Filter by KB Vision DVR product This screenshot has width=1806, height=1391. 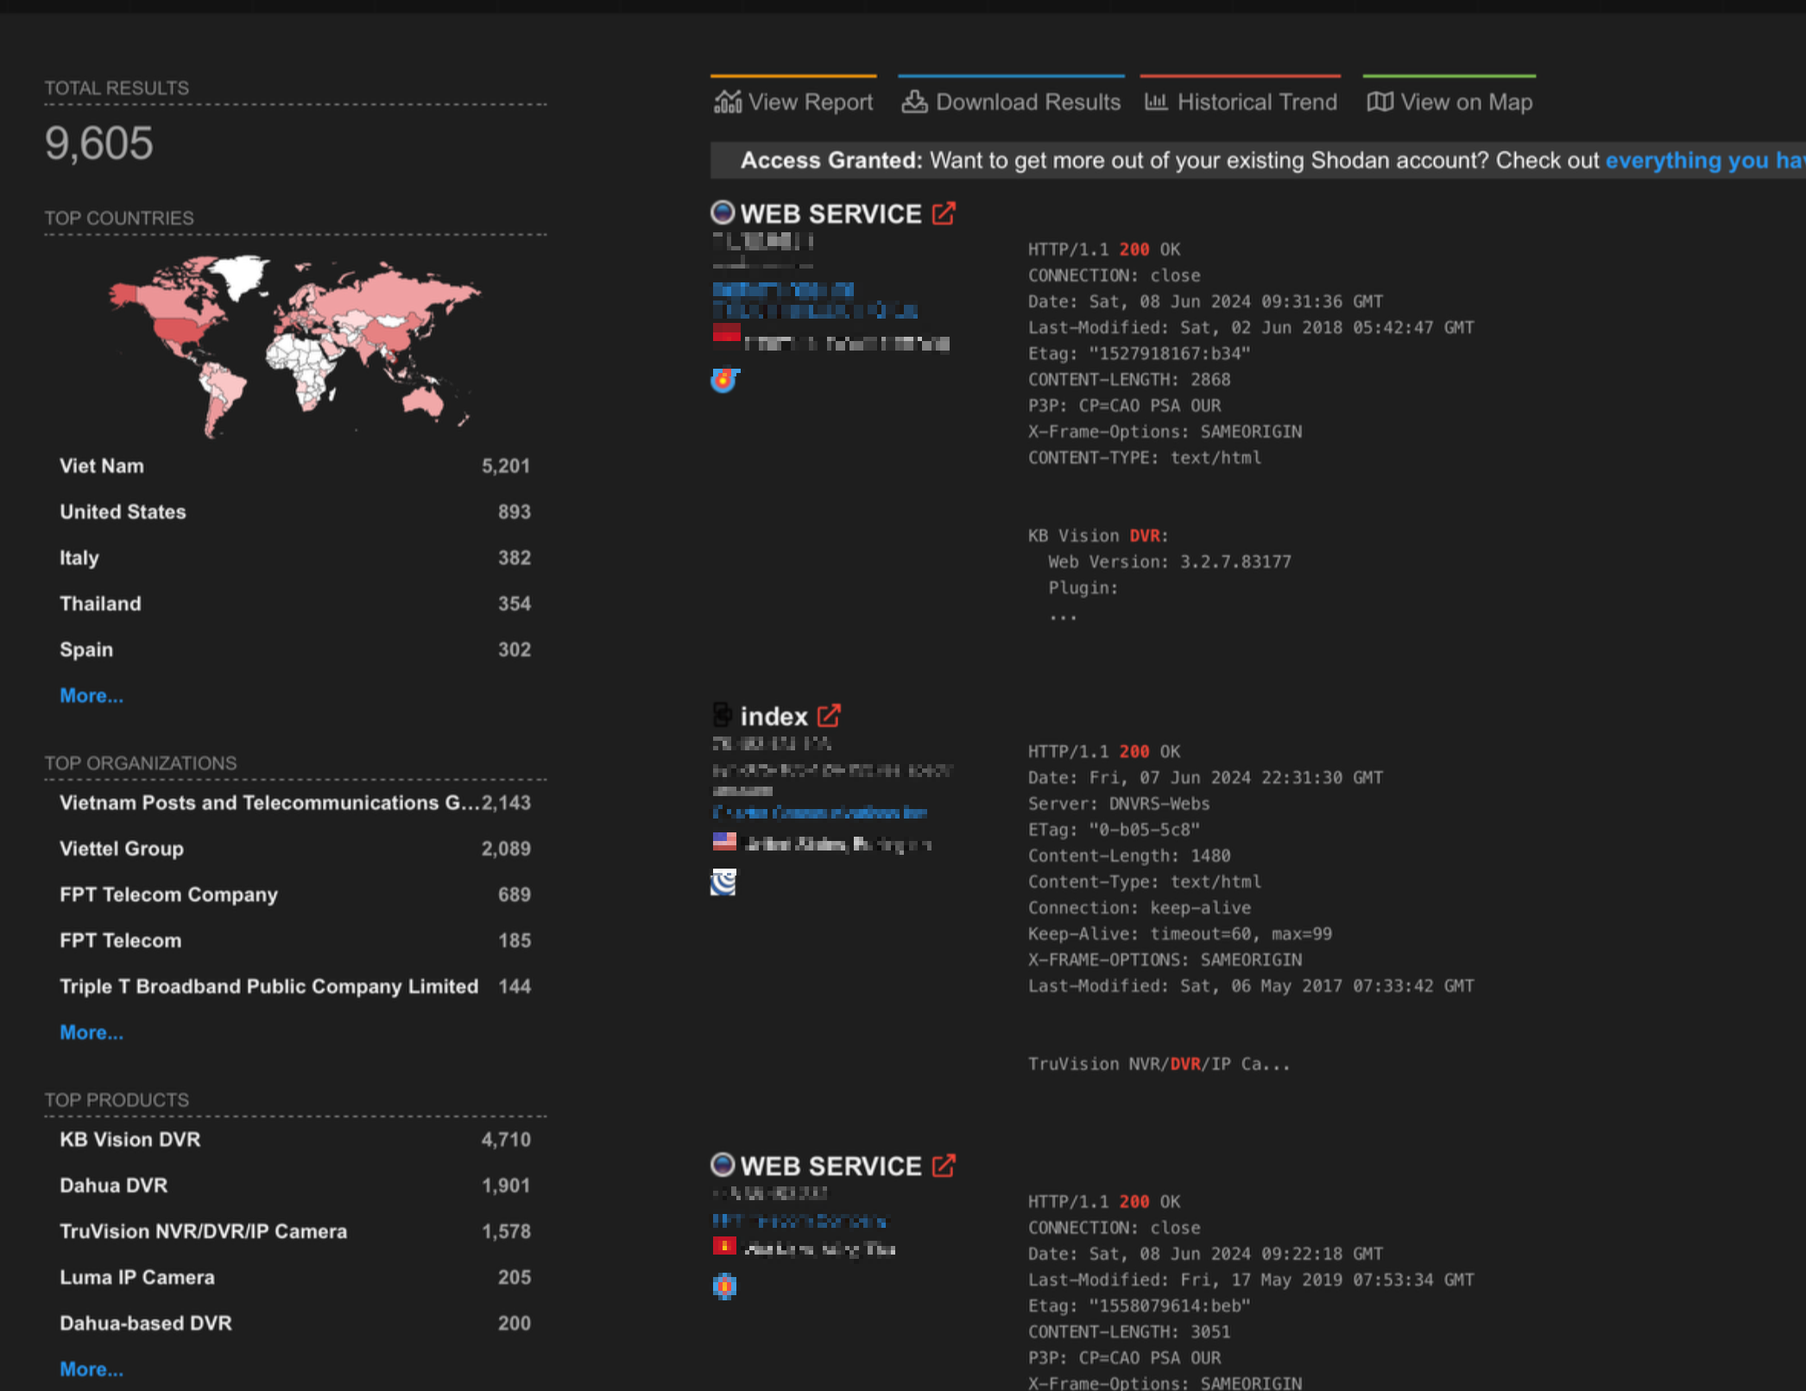tap(295, 1140)
